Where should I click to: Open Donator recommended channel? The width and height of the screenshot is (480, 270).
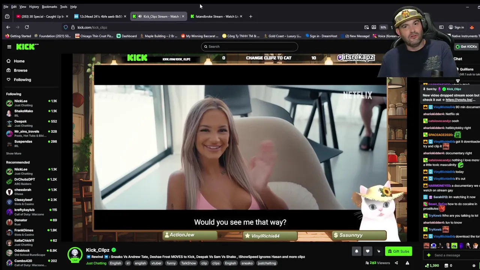click(x=31, y=222)
